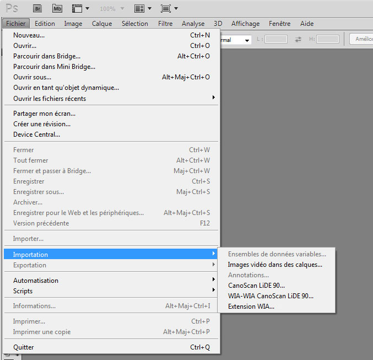Select Parcourir dans Mini Bridge...

coord(111,67)
